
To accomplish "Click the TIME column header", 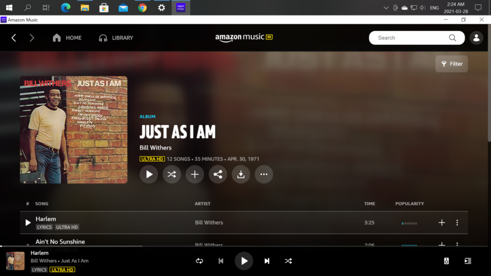I will pyautogui.click(x=370, y=204).
